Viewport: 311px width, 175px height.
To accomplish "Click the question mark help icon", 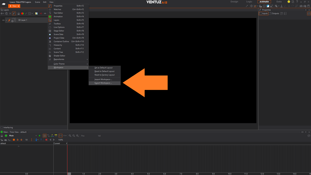I will point(297,2).
